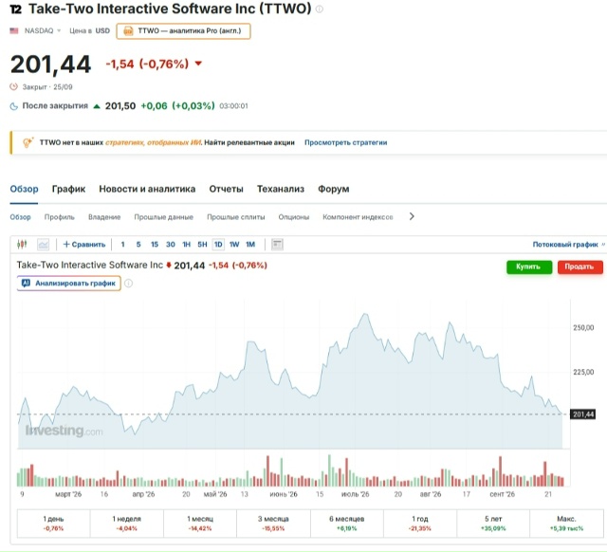
Task: Click the moon icon for После закрытия
Action: [x=14, y=106]
